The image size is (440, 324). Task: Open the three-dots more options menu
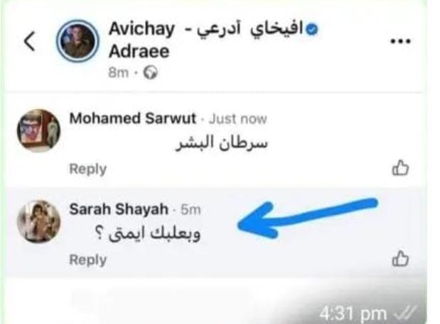[401, 41]
